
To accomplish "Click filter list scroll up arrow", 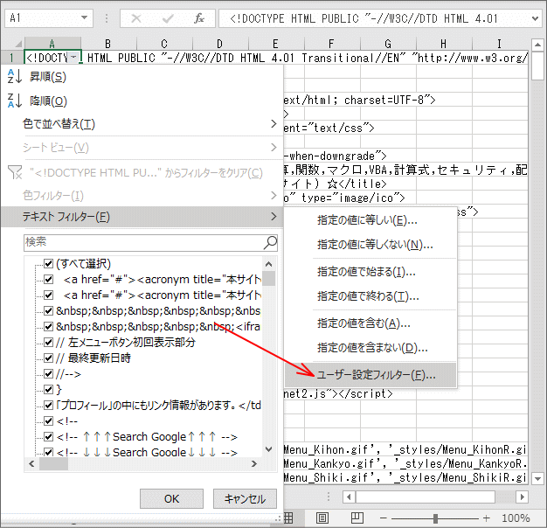I will [268, 264].
